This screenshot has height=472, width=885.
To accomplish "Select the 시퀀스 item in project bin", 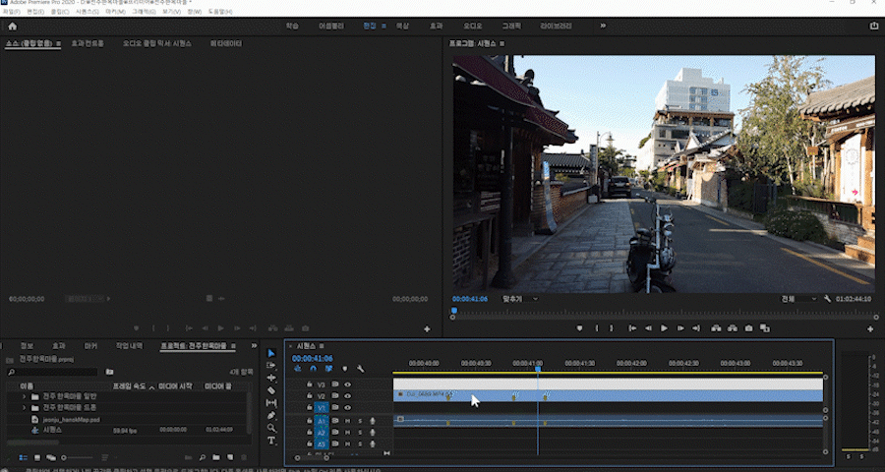I will [x=52, y=430].
